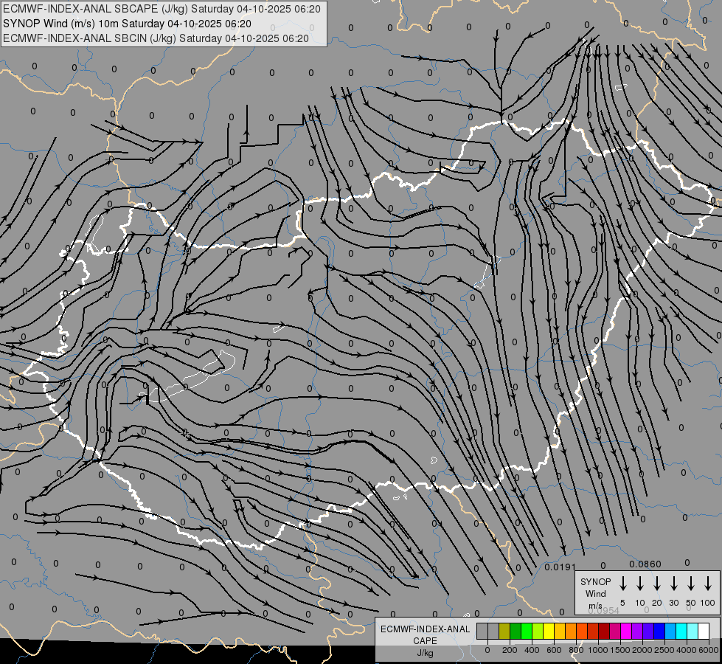Screen dimensions: 722x664
Task: Click the 1500 tick label on CAPE scale
Action: pos(620,650)
